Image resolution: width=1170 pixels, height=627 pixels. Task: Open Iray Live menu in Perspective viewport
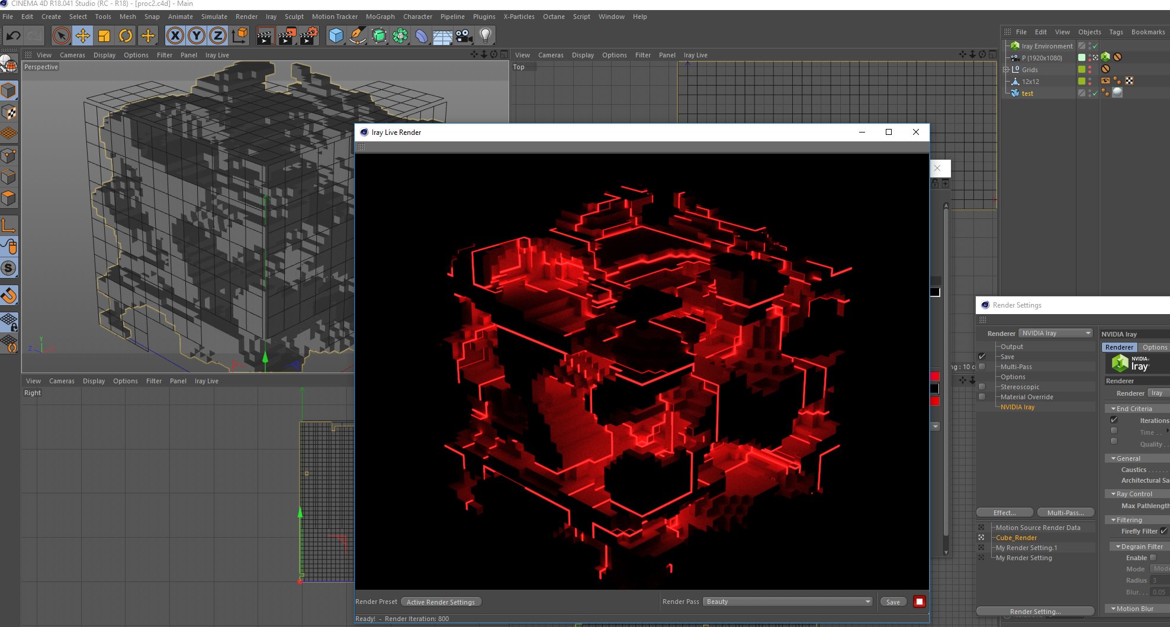(217, 55)
